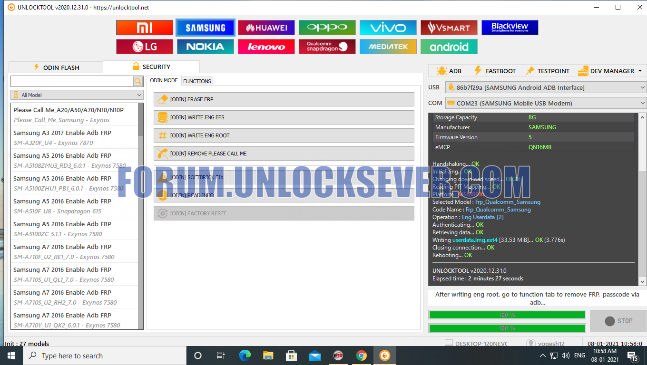Select Please Call Me_A20/A50/A70/N10/N10P model
Screen dimensions: 647x365
pyautogui.click(x=75, y=115)
